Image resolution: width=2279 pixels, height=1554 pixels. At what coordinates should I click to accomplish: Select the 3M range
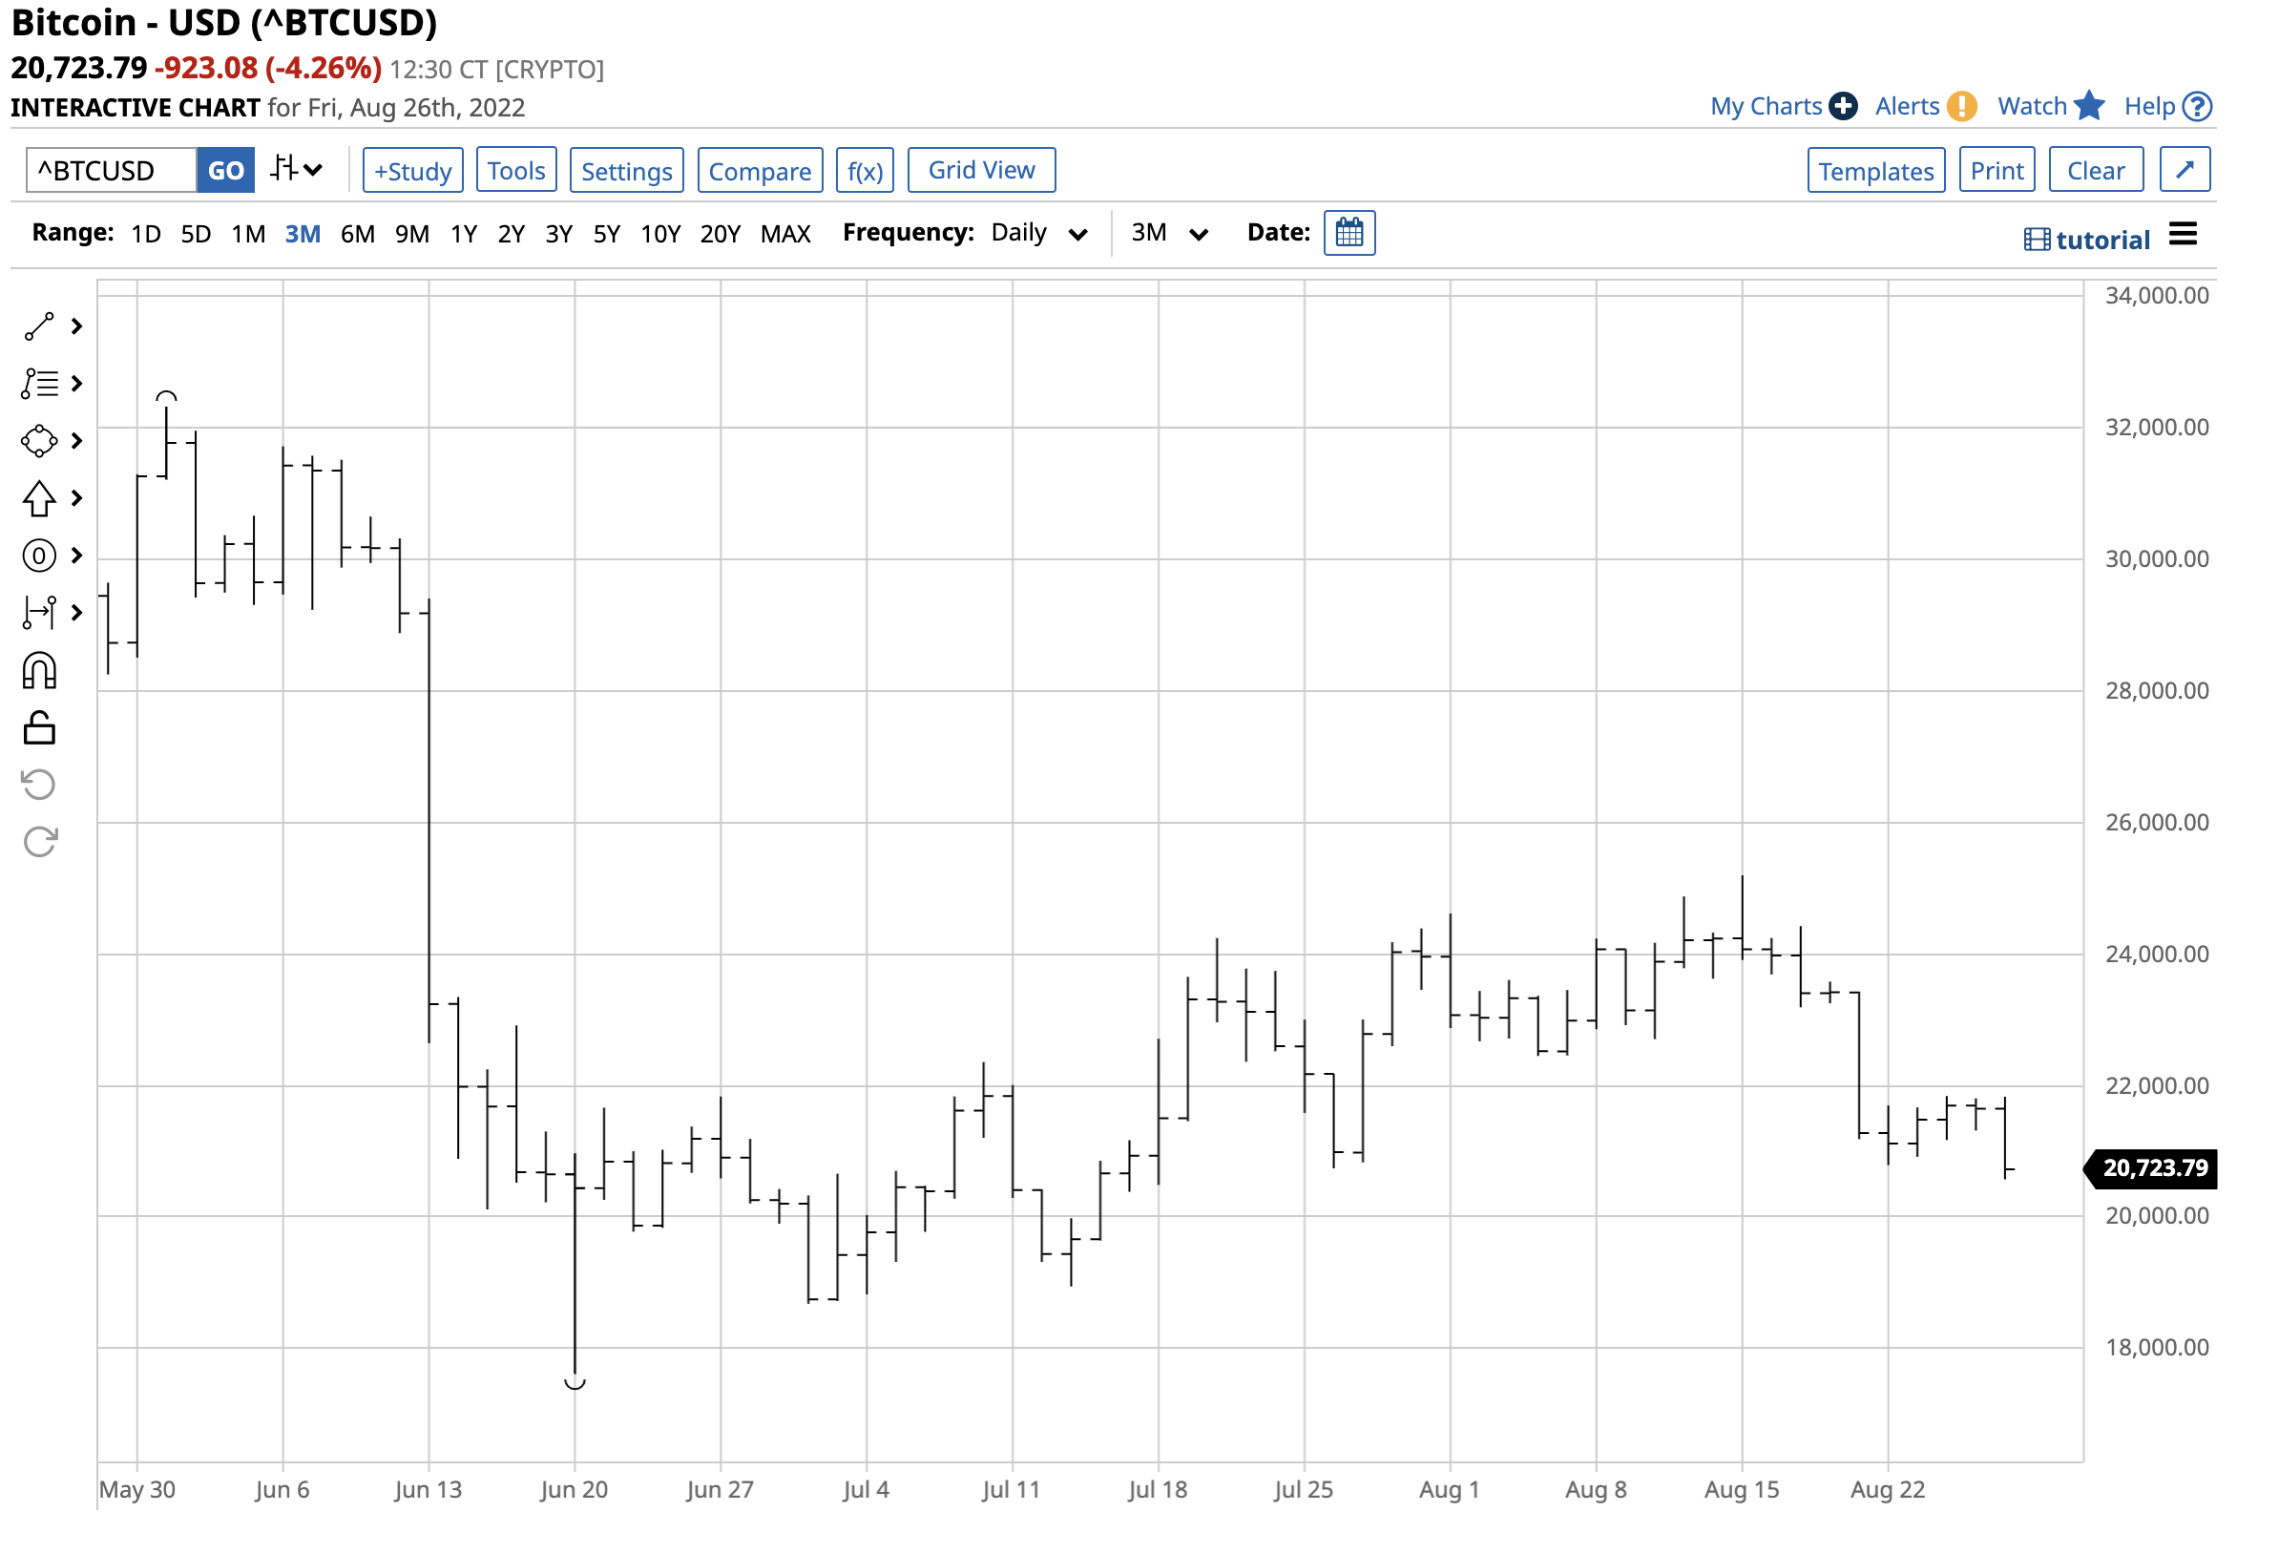[x=303, y=234]
